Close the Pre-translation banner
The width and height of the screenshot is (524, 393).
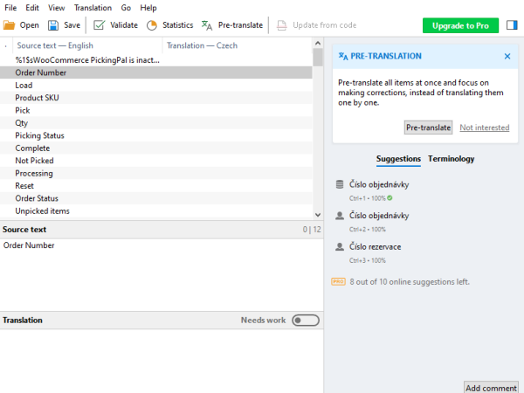coord(507,56)
